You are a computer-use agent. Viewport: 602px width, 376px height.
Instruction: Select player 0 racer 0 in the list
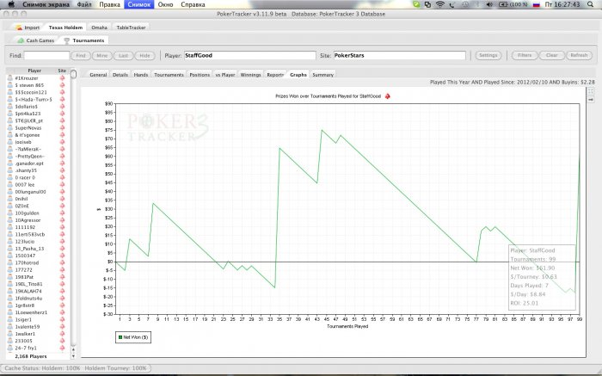click(x=25, y=177)
